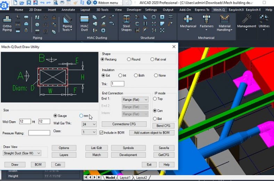Select the Round shape radio button
The width and height of the screenshot is (274, 181).
pos(129,59)
